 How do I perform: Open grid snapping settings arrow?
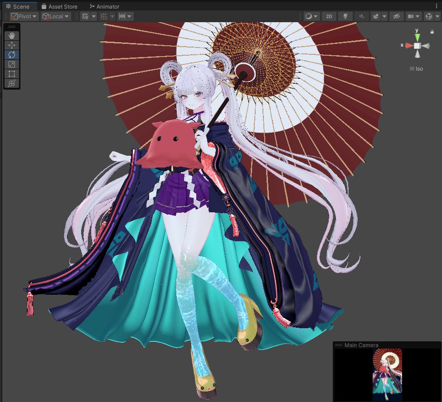(112, 16)
